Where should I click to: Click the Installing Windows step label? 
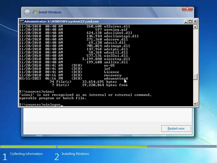click(75, 154)
